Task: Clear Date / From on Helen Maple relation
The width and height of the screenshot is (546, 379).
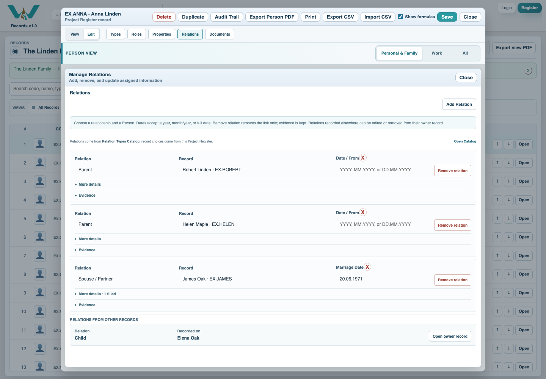Action: click(x=363, y=212)
